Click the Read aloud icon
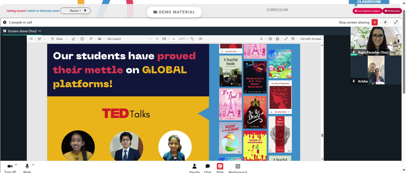Image resolution: width=406 pixels, height=173 pixels. 91,39
